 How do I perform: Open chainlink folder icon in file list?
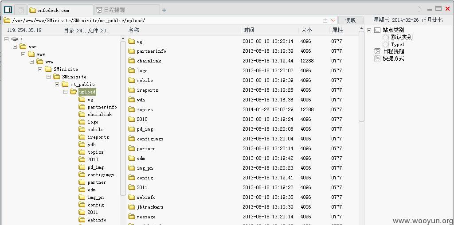pos(132,61)
